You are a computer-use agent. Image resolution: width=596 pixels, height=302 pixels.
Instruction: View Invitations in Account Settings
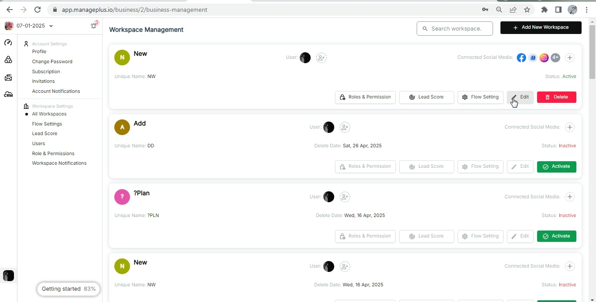(44, 81)
